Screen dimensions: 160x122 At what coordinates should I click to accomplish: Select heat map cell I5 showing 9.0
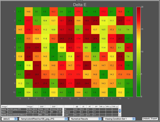tap(87, 48)
